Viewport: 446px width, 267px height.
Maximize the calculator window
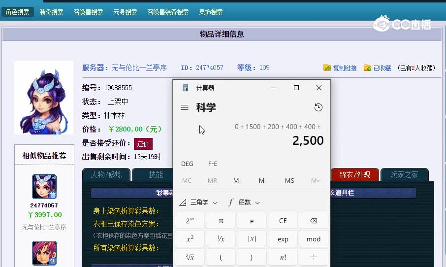296,88
